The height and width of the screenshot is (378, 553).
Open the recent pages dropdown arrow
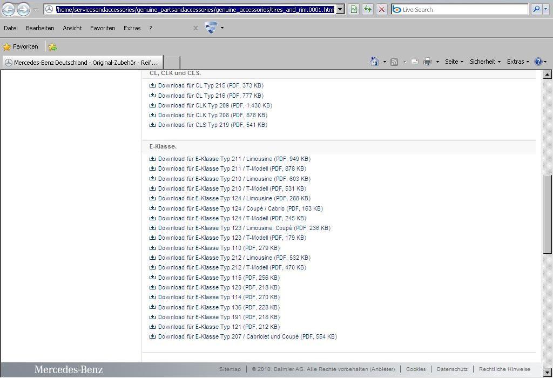coord(35,10)
